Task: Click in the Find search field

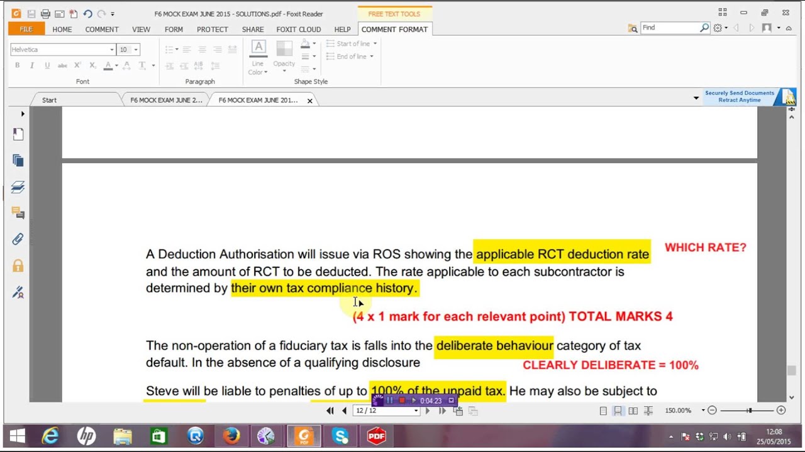Action: (669, 28)
